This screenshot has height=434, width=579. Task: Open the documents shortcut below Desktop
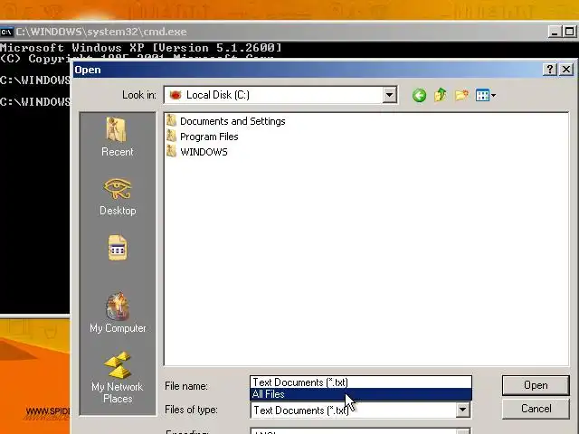[x=118, y=248]
